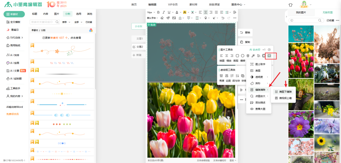Open 工具助手 in left sidebar
The width and height of the screenshot is (341, 163).
[14, 88]
